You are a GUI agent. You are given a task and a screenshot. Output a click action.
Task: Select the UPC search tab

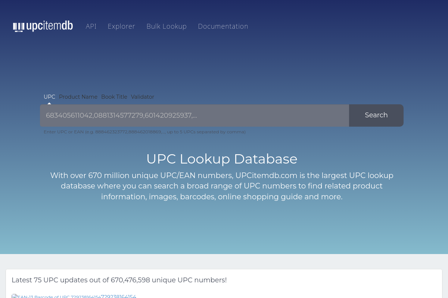click(49, 97)
